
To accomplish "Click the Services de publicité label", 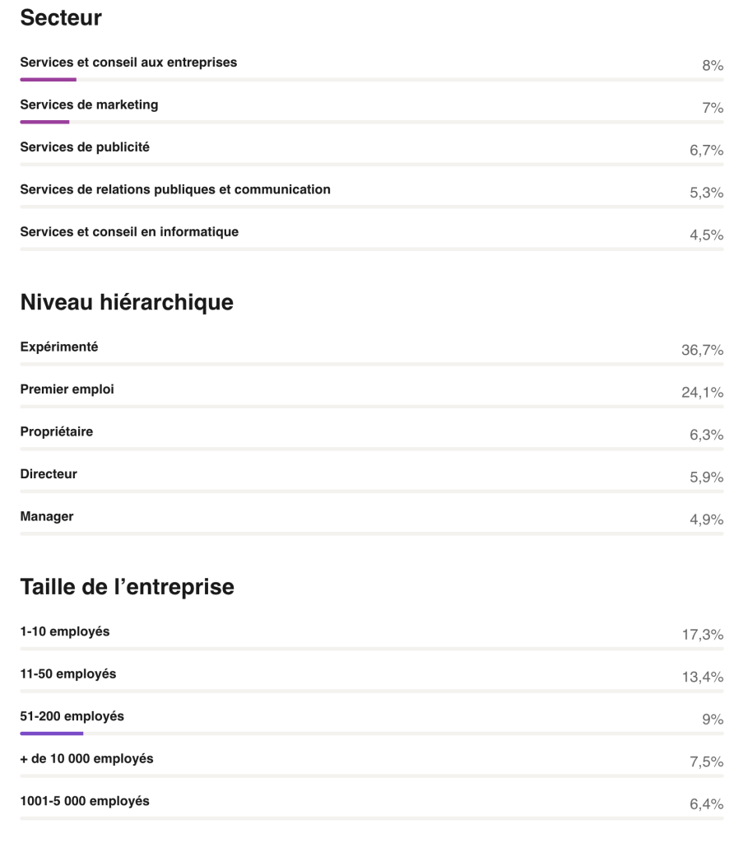I will tap(85, 147).
